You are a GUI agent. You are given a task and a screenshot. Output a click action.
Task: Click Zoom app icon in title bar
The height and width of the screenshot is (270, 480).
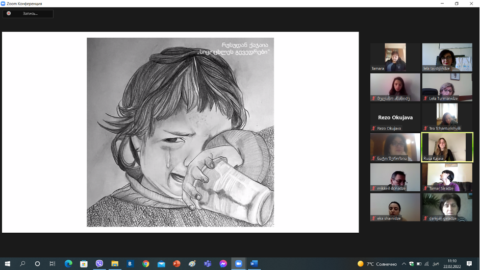(x=3, y=4)
